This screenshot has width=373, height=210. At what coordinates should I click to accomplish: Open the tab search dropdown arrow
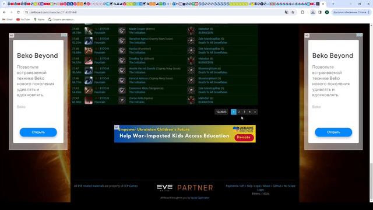pyautogui.click(x=4, y=4)
